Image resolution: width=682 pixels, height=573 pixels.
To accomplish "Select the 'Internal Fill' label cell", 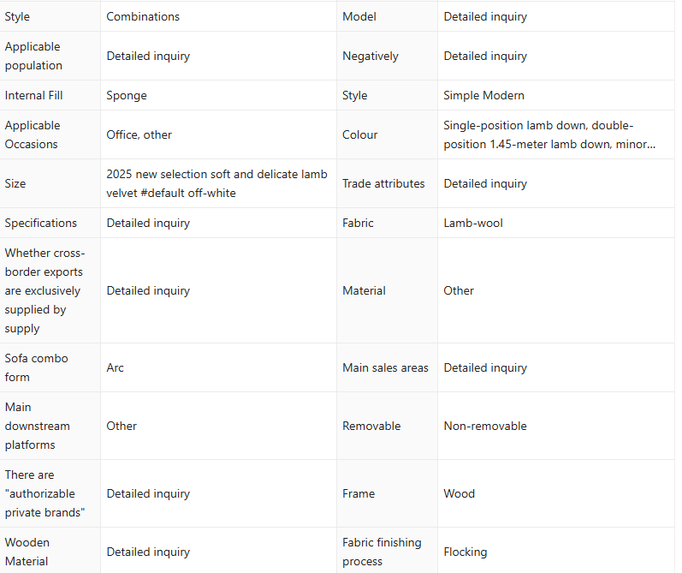I will [33, 95].
